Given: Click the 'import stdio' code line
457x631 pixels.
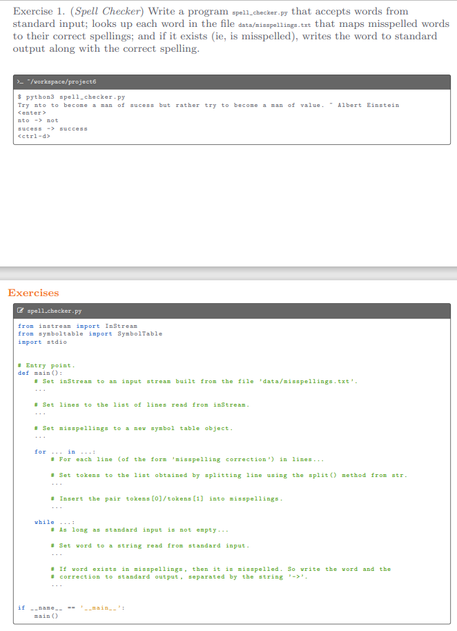Looking at the screenshot, I should tap(42, 342).
